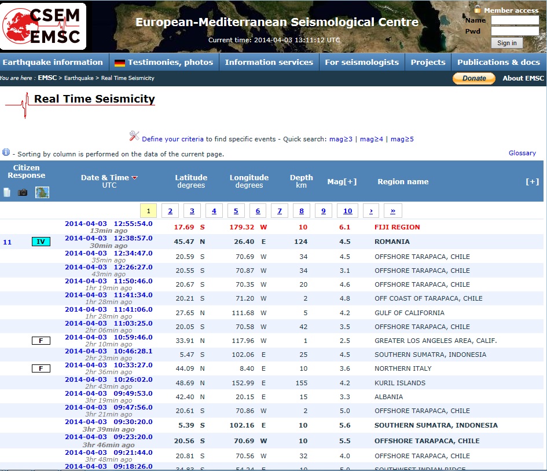Screen dimensions: 547x471
Task: Click the F badge for Northern Italy
Action: click(x=41, y=368)
